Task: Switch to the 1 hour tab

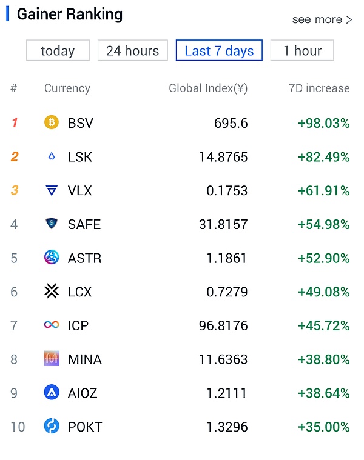Action: [x=302, y=50]
